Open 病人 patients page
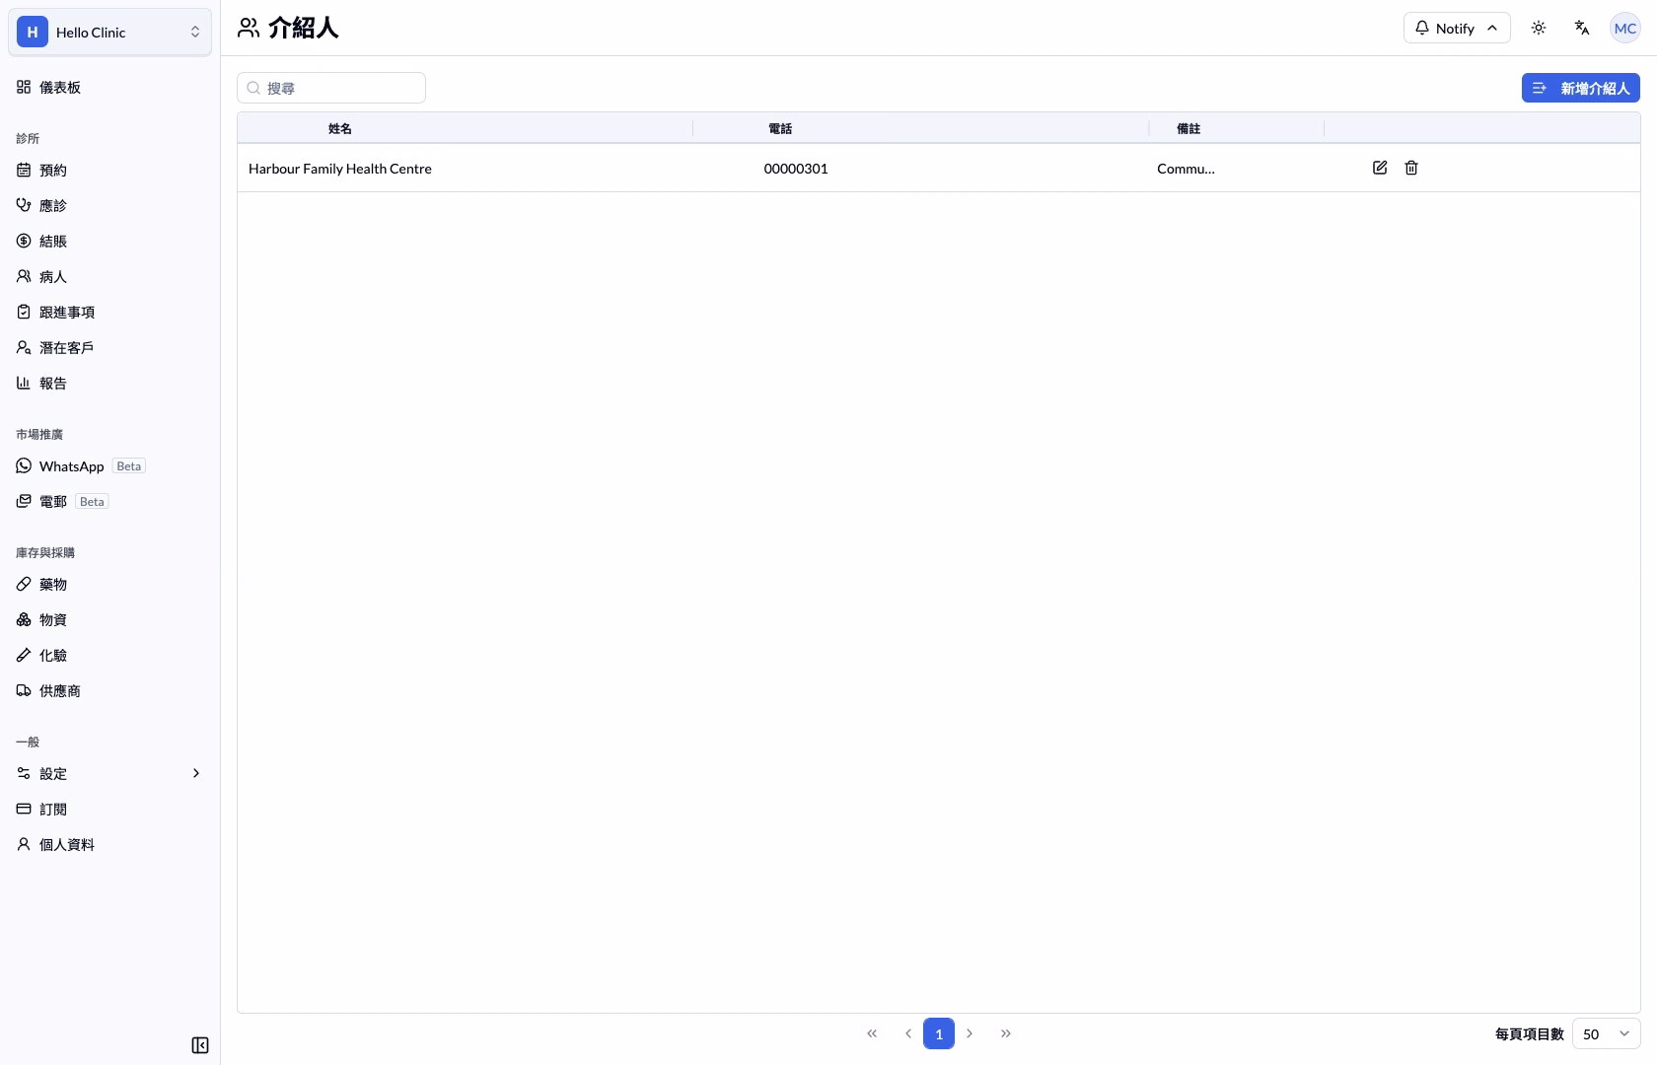 109,276
